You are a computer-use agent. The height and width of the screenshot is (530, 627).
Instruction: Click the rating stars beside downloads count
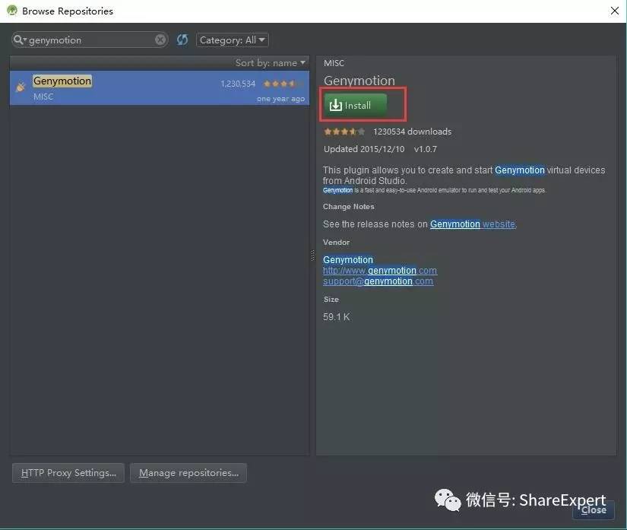[x=344, y=132]
